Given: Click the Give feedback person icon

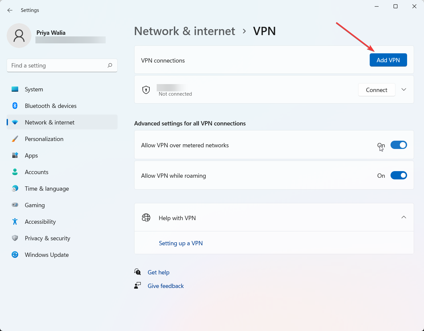Looking at the screenshot, I should point(137,285).
